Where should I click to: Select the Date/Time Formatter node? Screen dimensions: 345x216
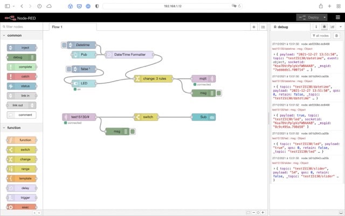[129, 55]
